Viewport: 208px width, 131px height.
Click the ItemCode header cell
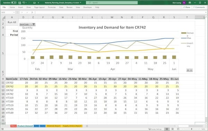click(12, 79)
